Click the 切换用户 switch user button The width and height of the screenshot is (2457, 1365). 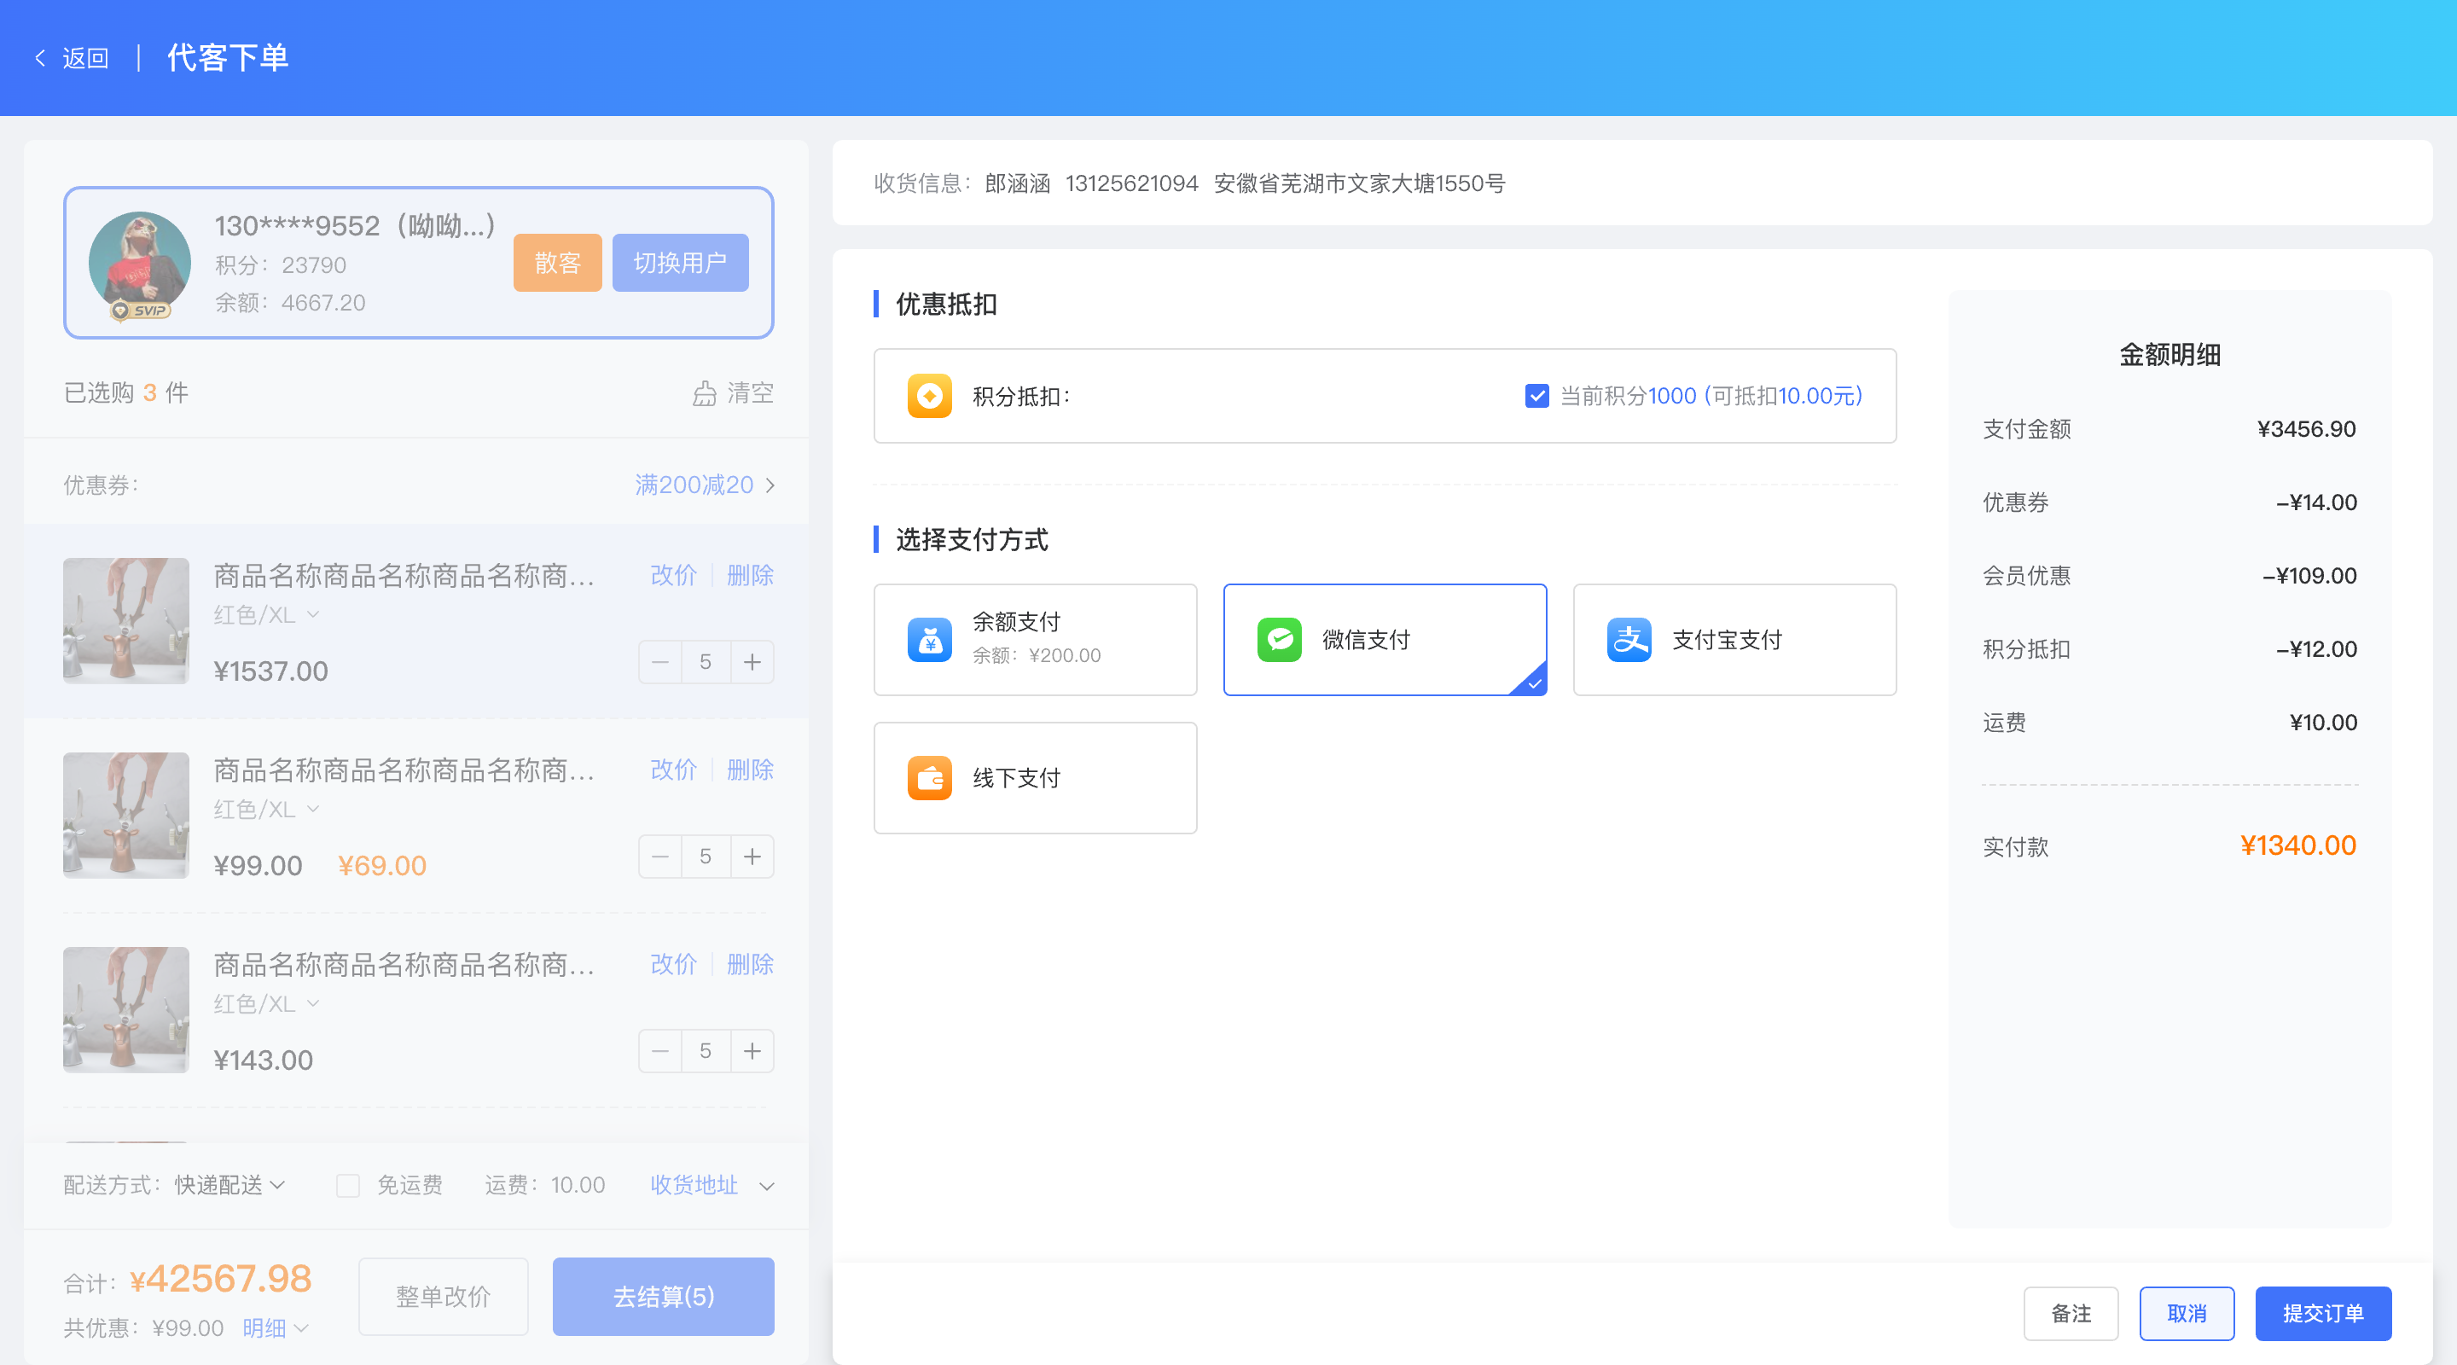(x=680, y=262)
